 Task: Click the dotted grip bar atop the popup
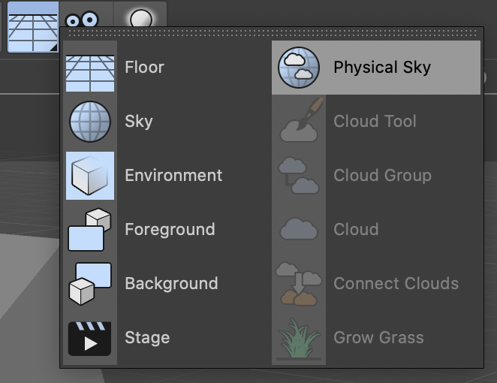pos(272,33)
